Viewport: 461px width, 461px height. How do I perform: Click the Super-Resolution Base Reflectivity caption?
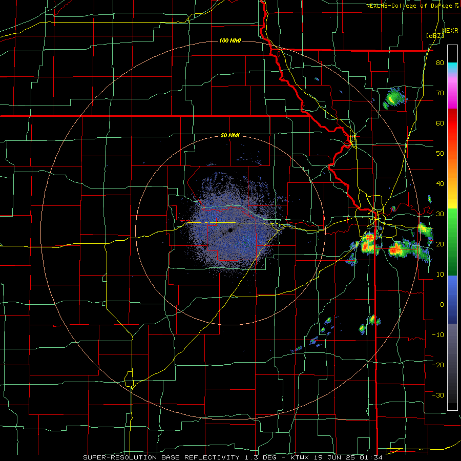(x=233, y=457)
